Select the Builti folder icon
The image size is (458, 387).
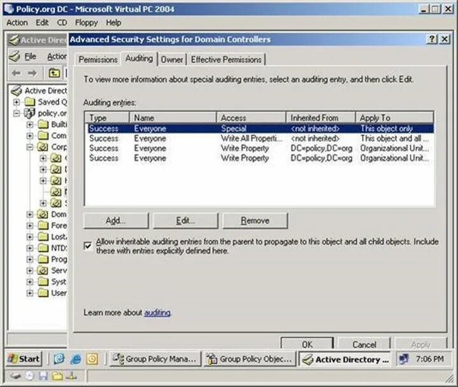43,124
